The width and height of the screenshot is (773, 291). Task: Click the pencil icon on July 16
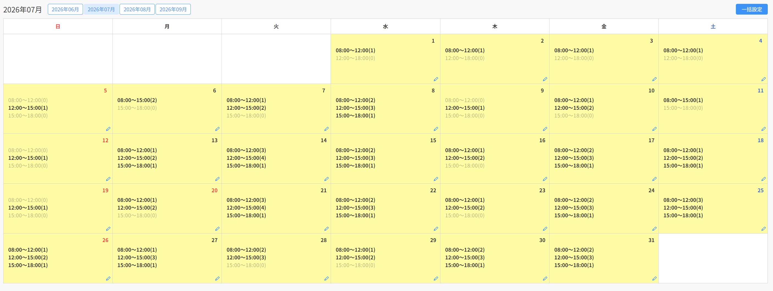click(545, 179)
